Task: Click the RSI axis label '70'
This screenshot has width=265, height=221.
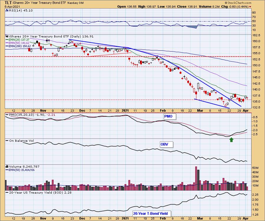Action: (254, 17)
